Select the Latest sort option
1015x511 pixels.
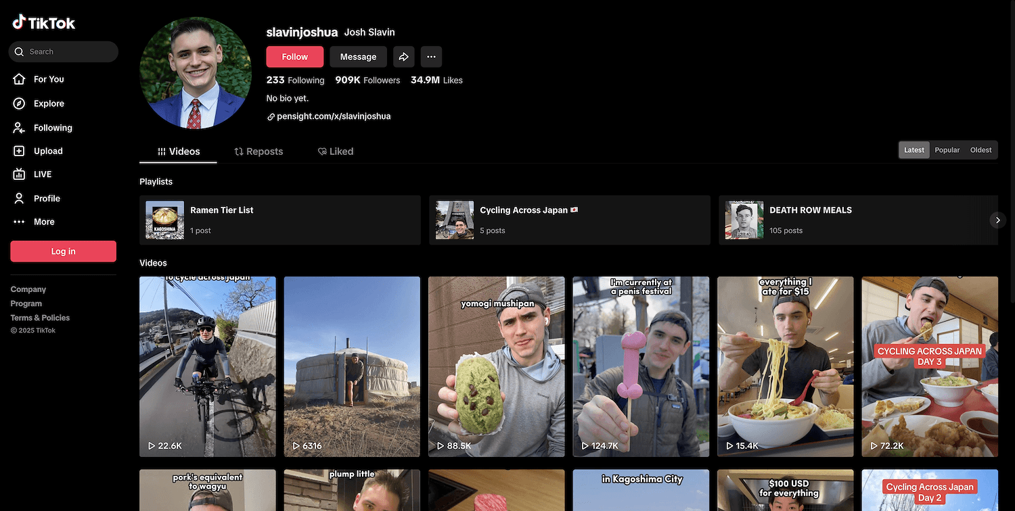point(913,150)
